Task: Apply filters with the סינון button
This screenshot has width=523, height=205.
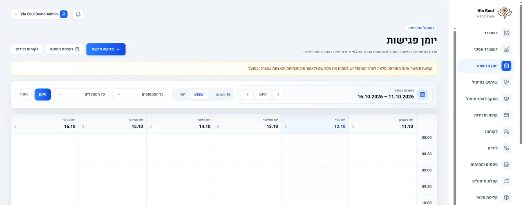Action: pos(42,94)
